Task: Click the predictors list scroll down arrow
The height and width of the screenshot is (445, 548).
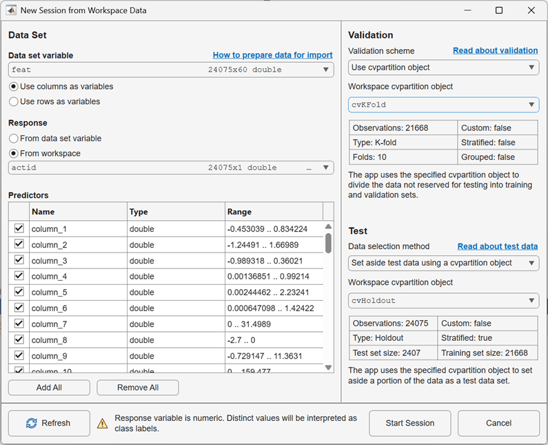Action: point(328,367)
